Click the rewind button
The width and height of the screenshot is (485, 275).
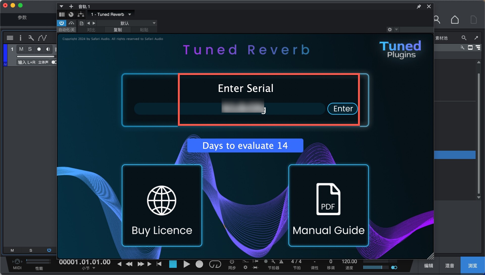[x=129, y=264]
